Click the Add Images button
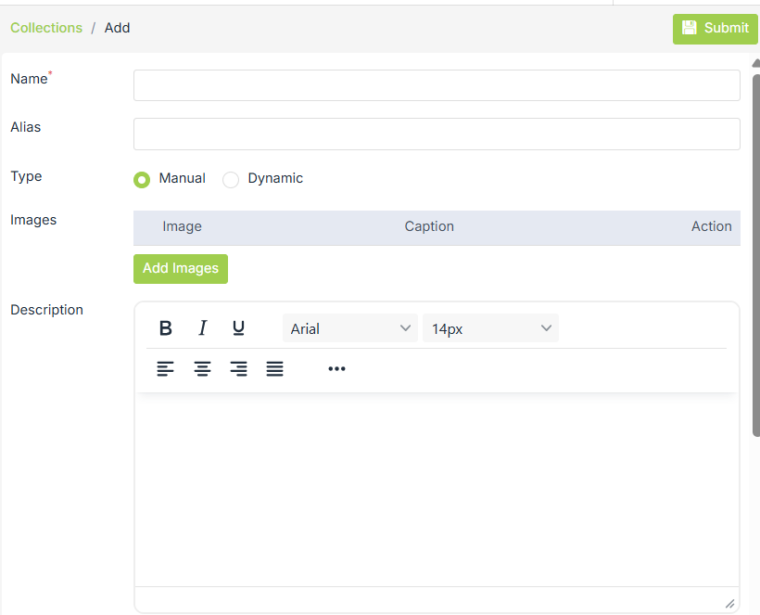Screen dimensions: 760x615 pyautogui.click(x=181, y=269)
